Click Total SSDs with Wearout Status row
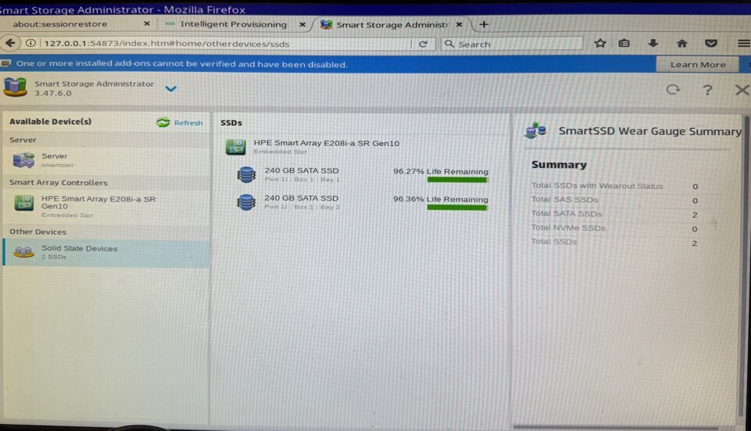Screen dimensions: 751x431 tap(614, 186)
